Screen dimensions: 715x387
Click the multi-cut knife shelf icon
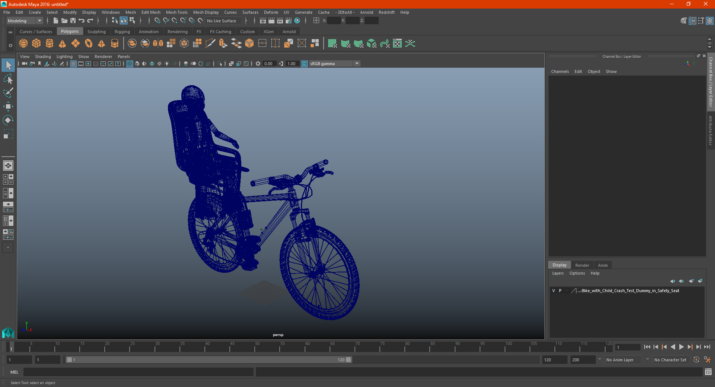210,44
